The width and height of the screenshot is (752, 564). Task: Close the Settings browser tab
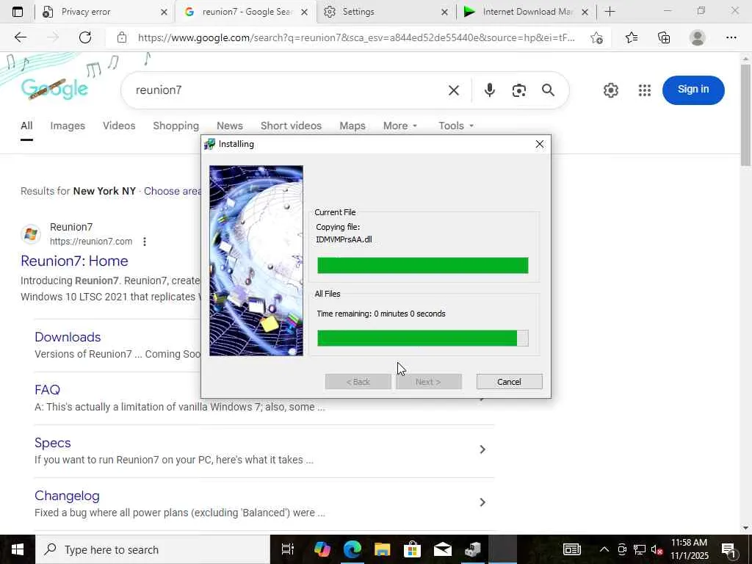pos(444,12)
